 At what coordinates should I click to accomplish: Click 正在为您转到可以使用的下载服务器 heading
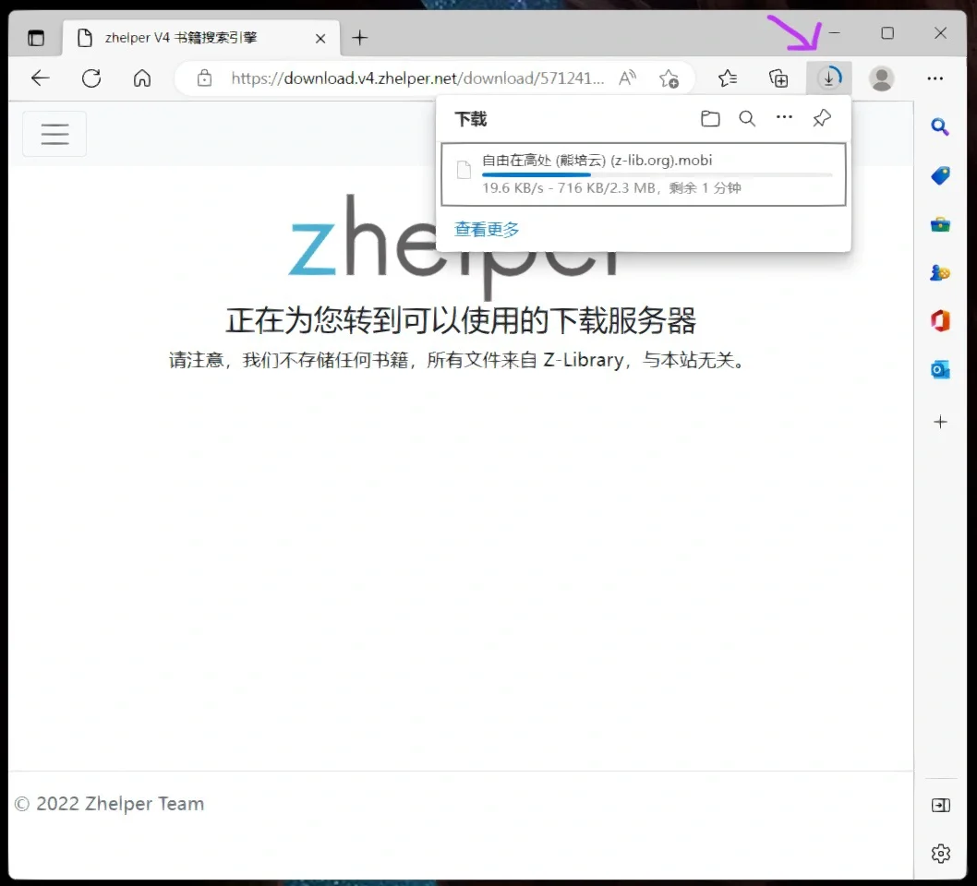pos(461,320)
